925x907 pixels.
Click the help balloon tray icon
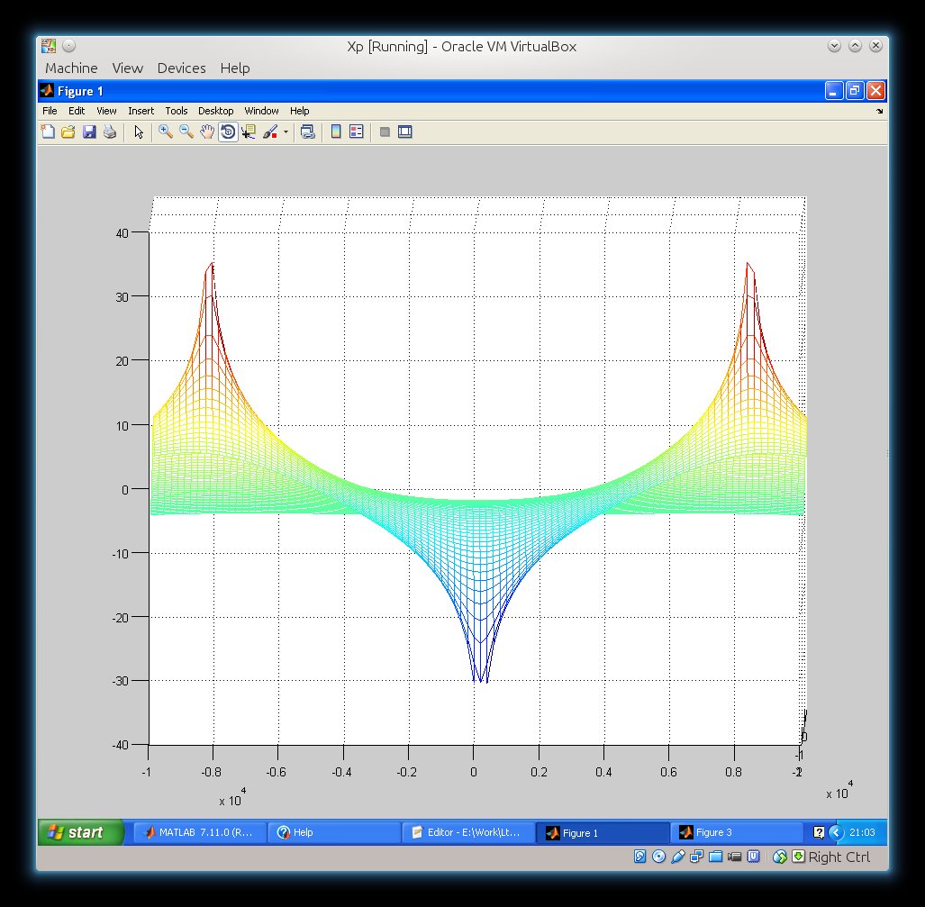[x=819, y=832]
